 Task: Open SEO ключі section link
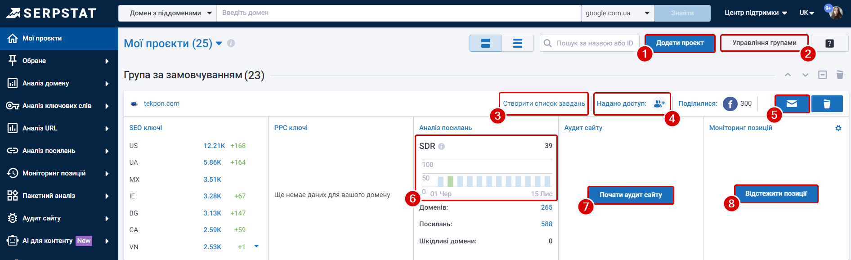pyautogui.click(x=146, y=128)
